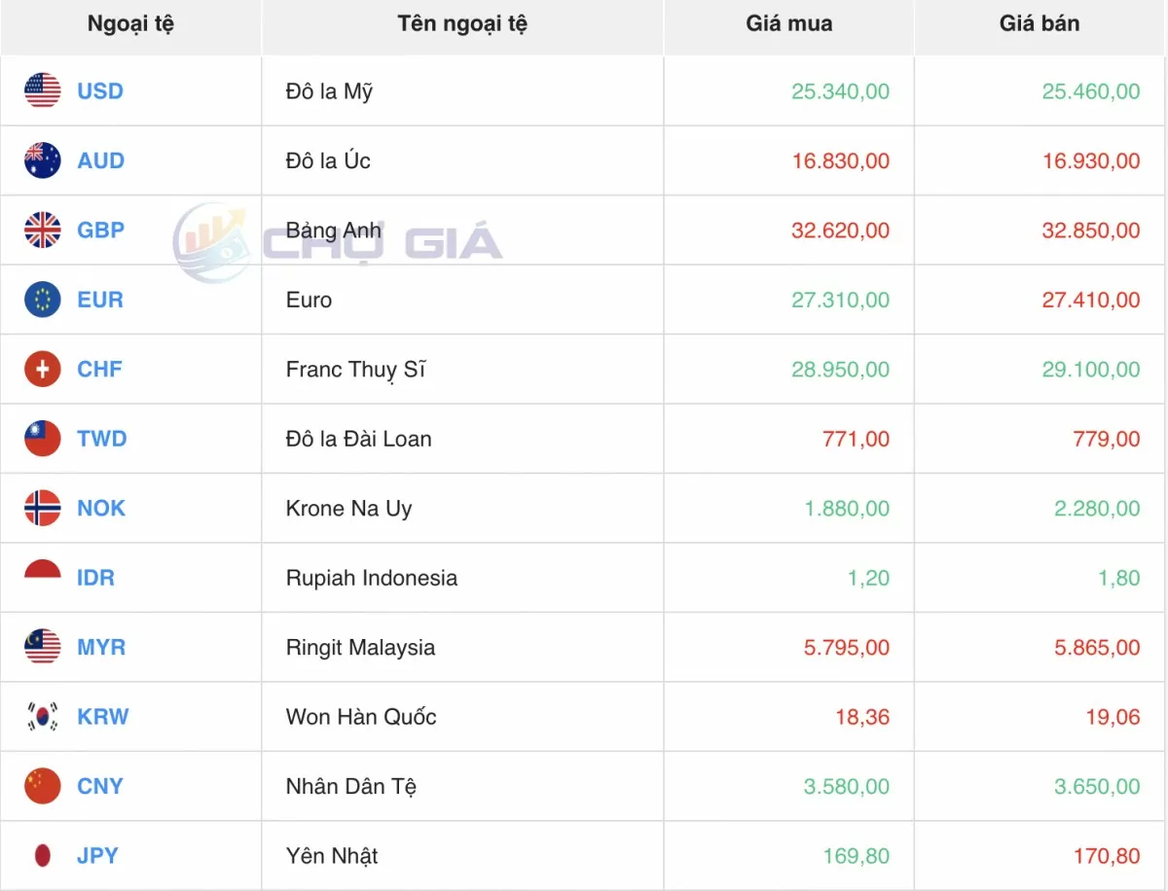Open the AUD currency link
This screenshot has width=1168, height=891.
click(x=101, y=160)
